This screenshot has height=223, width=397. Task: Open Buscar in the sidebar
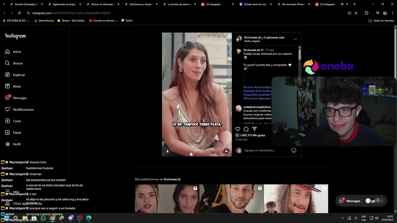(14, 63)
